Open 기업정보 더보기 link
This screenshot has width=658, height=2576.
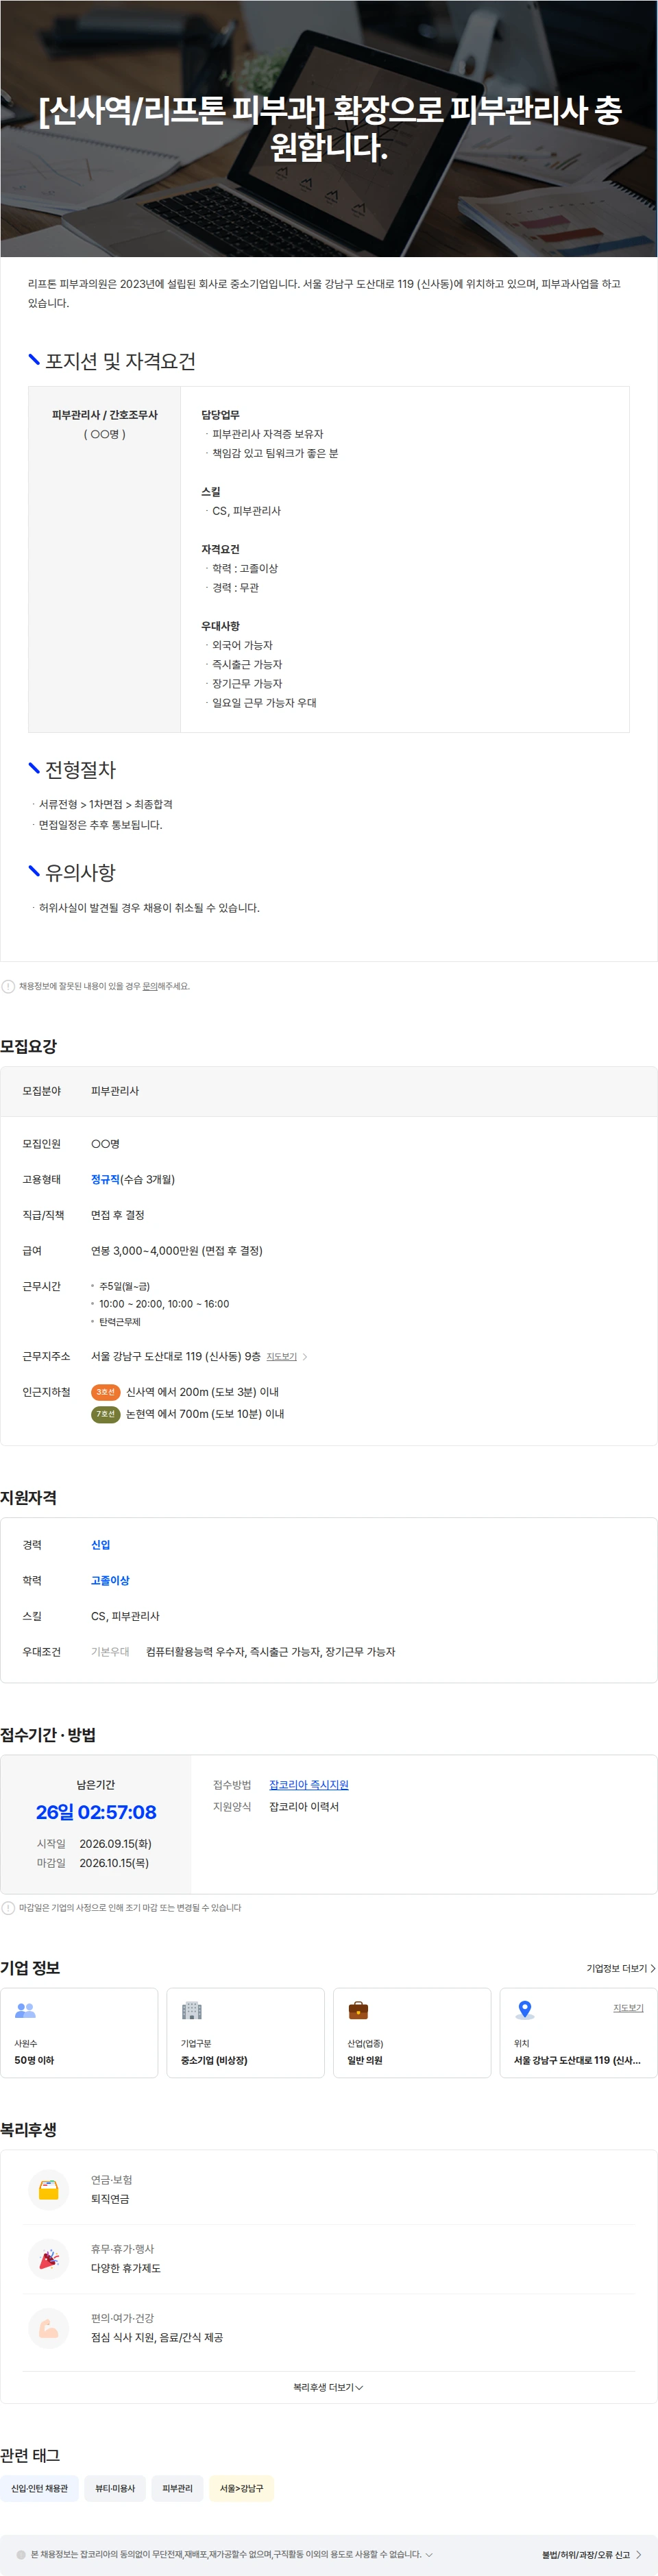pos(620,1968)
